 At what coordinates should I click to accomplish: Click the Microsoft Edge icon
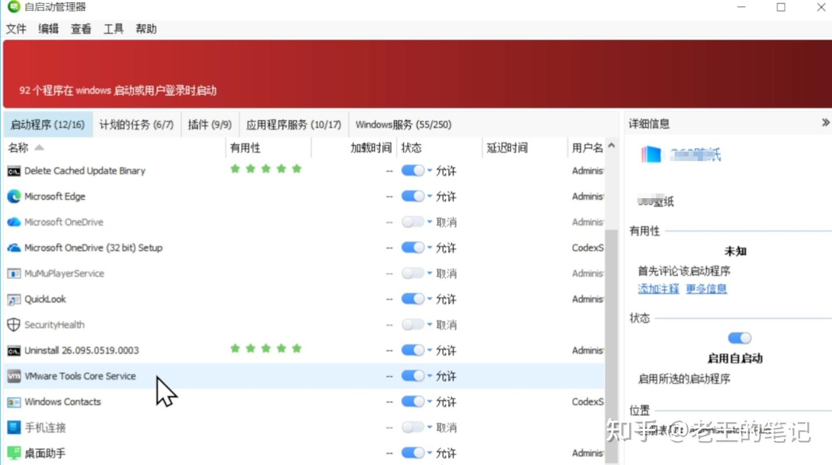click(x=14, y=196)
